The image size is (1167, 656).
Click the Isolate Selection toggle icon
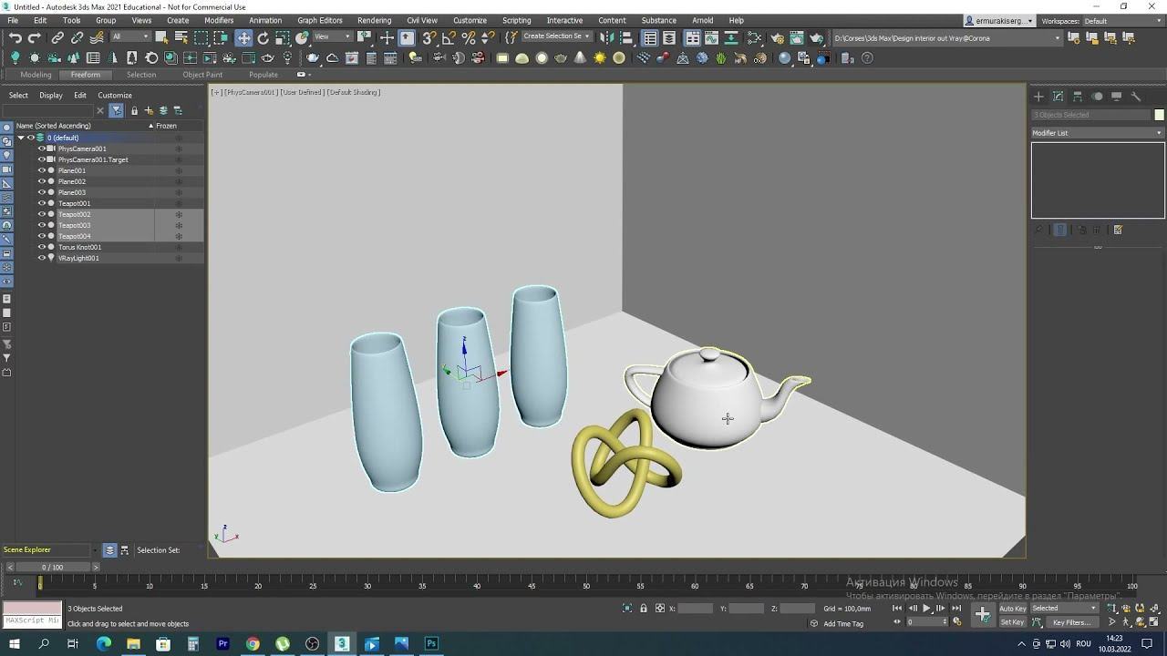627,608
